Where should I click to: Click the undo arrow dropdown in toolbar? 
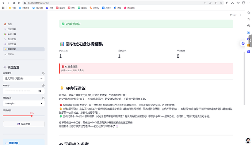[238, 3]
